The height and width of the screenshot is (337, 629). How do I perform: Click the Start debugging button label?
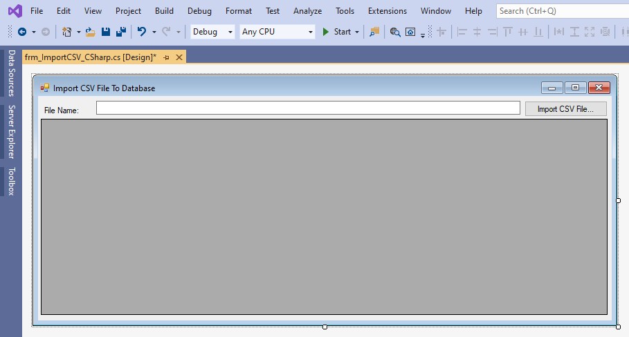343,32
